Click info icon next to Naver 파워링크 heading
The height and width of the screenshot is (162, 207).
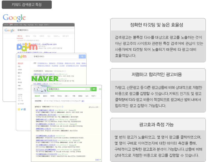[x=62, y=107]
